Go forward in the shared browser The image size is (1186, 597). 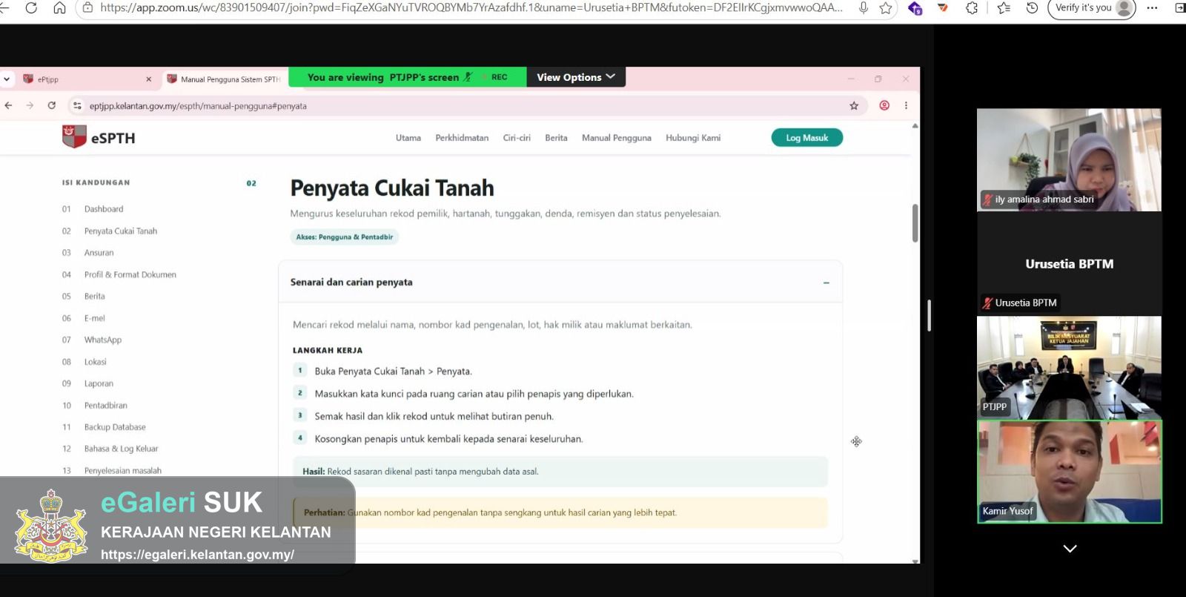coord(30,105)
